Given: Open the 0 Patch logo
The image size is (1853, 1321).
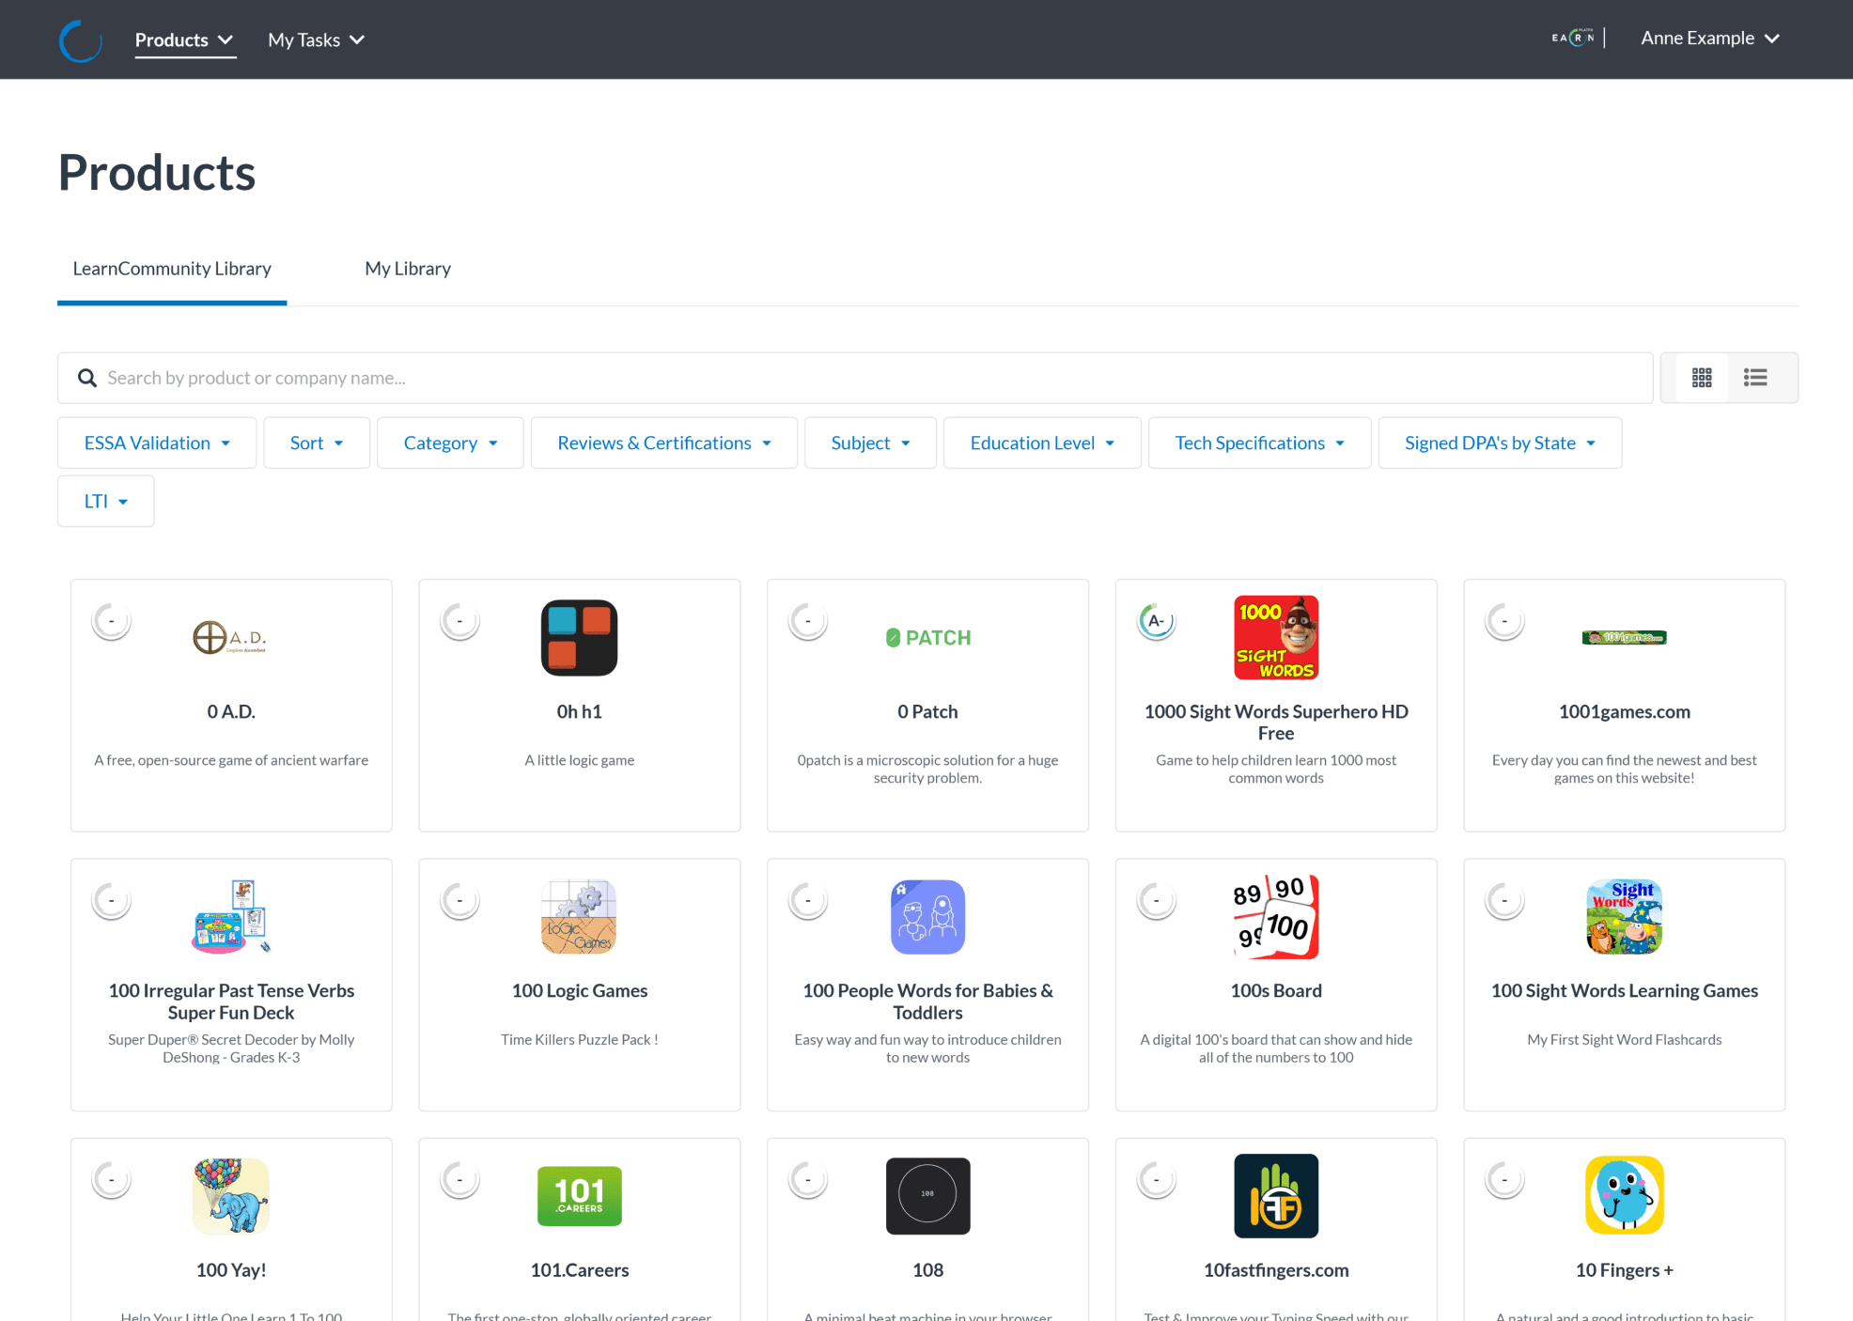Looking at the screenshot, I should coord(927,638).
